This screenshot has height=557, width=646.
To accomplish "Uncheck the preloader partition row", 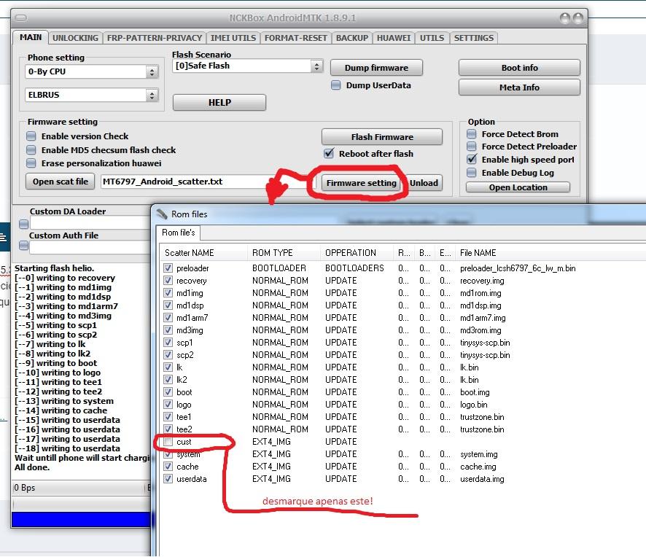I will [168, 268].
